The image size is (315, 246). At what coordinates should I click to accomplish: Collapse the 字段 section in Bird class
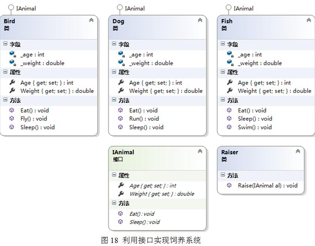[5, 44]
